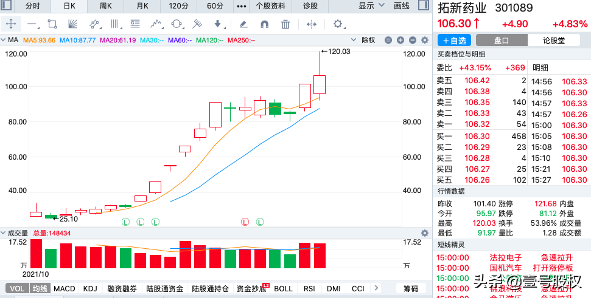Click the horizontal flip alignment icon
The image size is (591, 298).
pos(312,24)
